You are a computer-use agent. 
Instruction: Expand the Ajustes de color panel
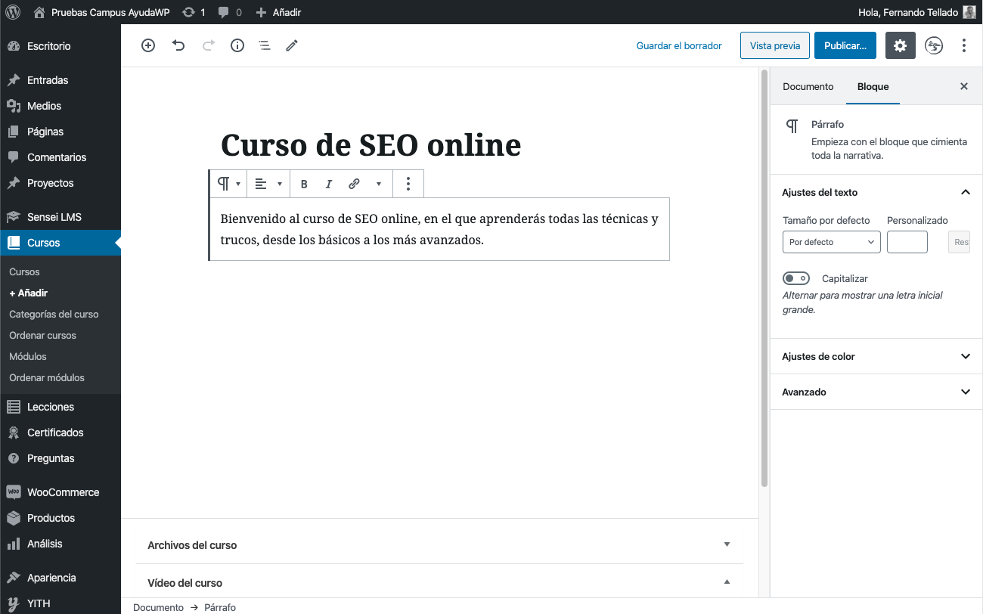[x=876, y=356]
